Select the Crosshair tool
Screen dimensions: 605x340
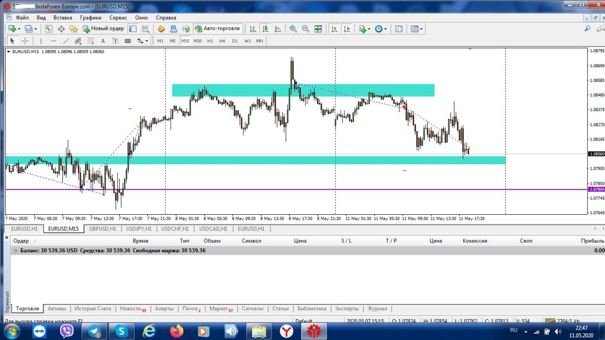pos(25,41)
